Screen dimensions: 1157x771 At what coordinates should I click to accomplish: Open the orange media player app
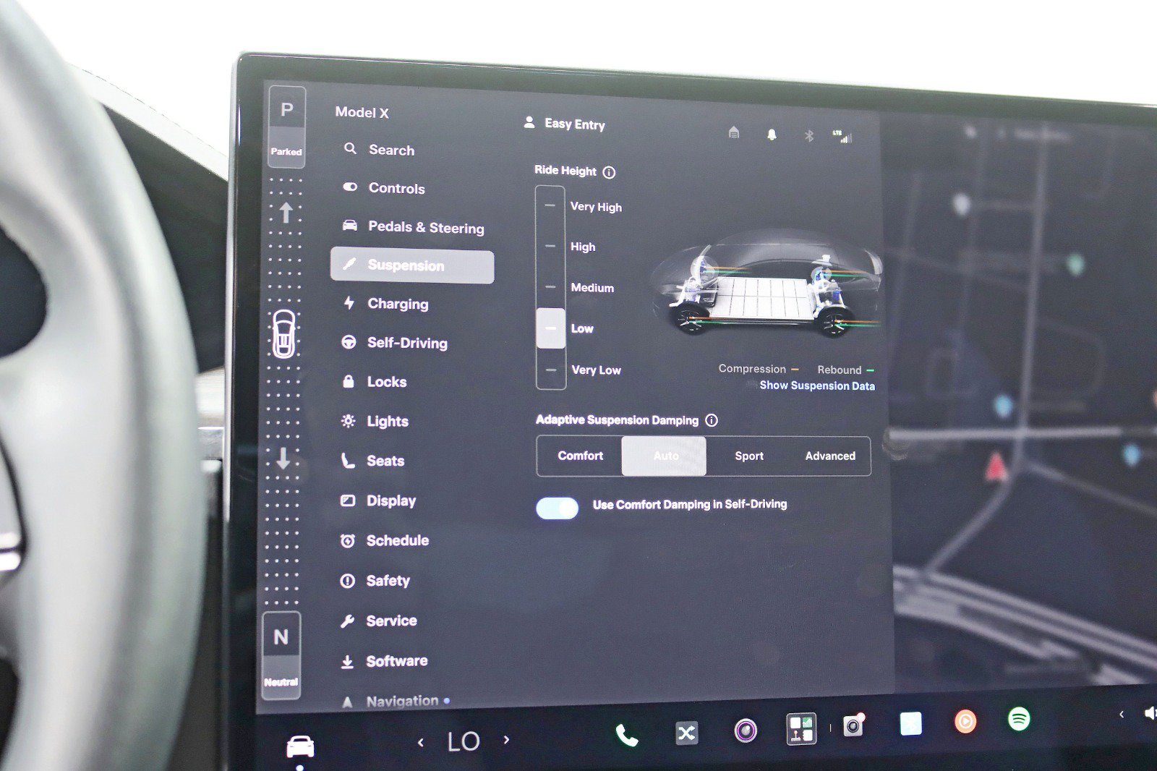pyautogui.click(x=965, y=721)
